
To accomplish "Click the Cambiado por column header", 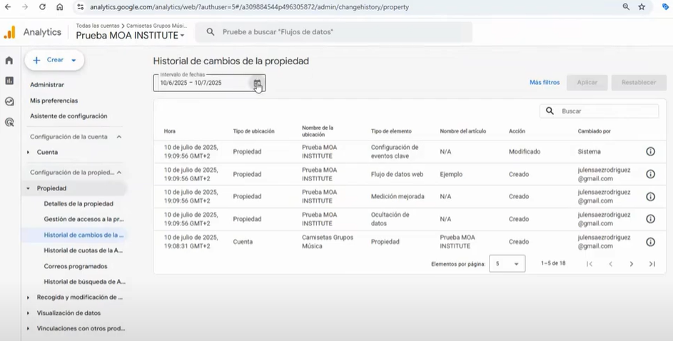I will 594,131.
